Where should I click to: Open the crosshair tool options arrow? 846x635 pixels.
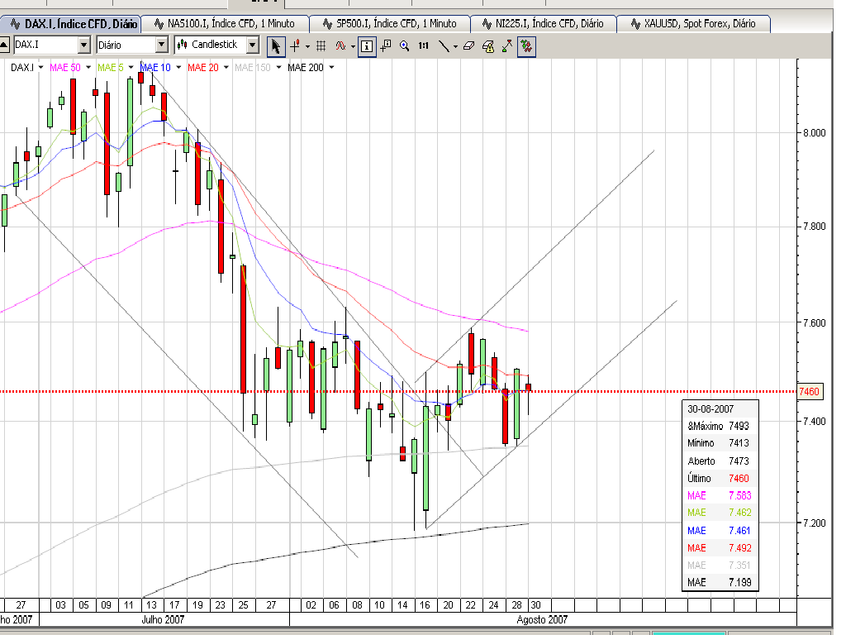[x=307, y=46]
